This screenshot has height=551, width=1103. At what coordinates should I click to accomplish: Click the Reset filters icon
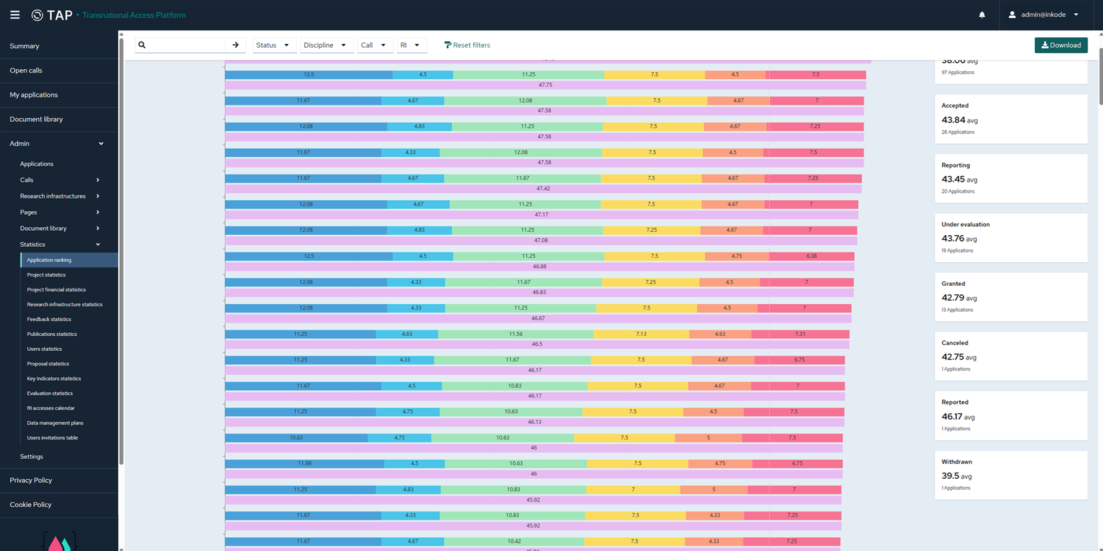point(448,45)
